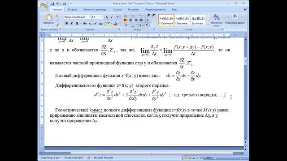Increase font size with Grow Font

pos(107,17)
